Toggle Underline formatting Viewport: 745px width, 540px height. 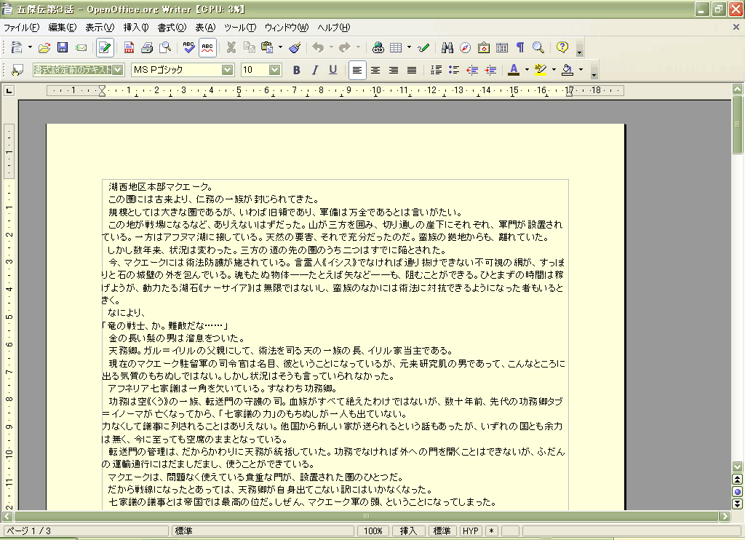click(x=333, y=71)
